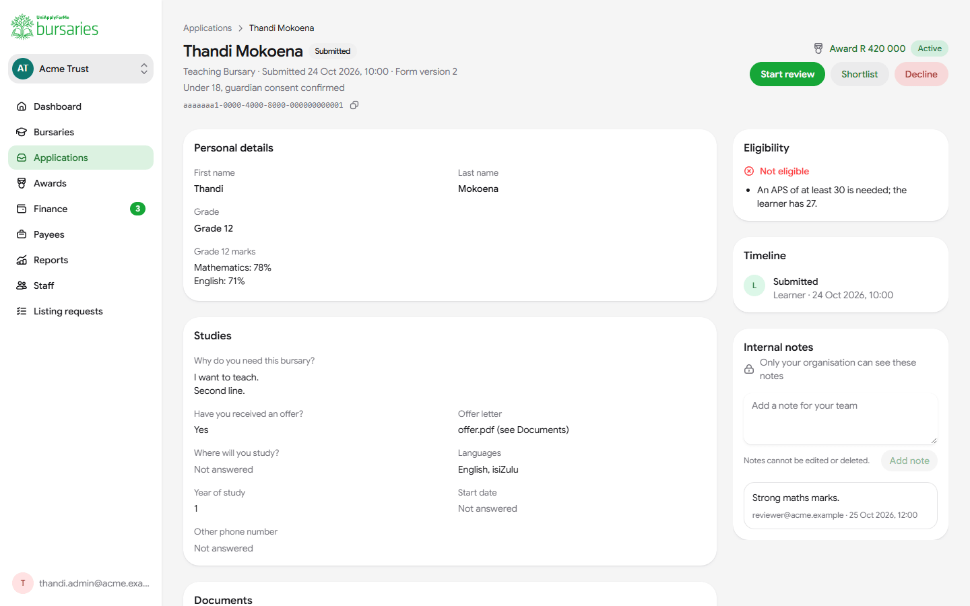Screen dimensions: 970x606
Task: Click the Reports chart icon
Action: [22, 260]
